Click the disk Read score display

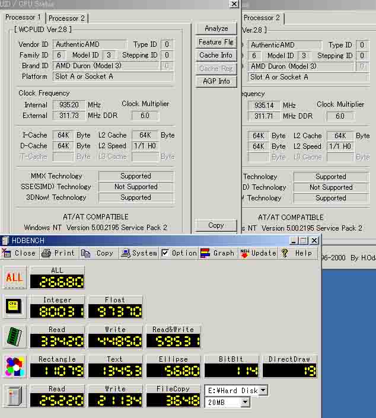[x=58, y=400]
